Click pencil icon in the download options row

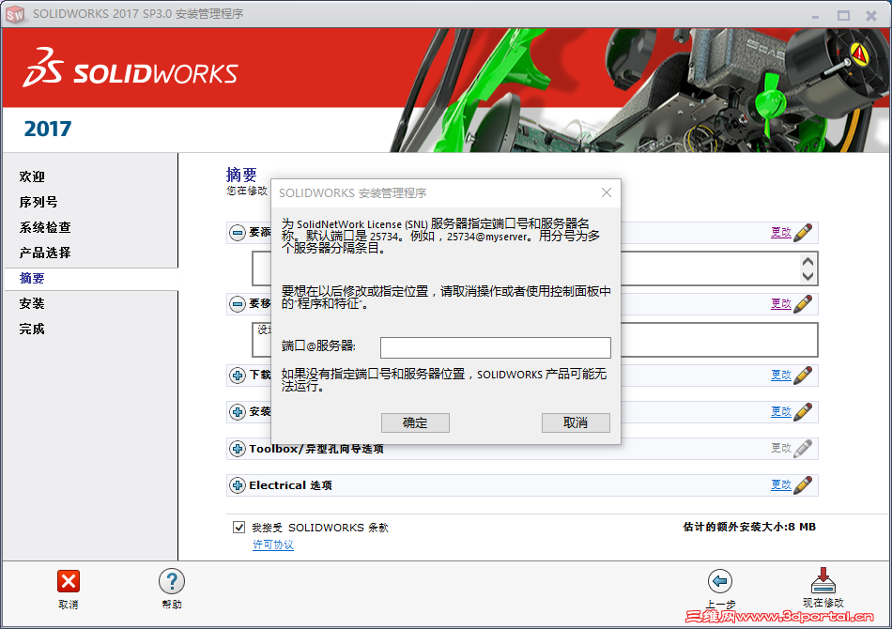click(x=803, y=376)
